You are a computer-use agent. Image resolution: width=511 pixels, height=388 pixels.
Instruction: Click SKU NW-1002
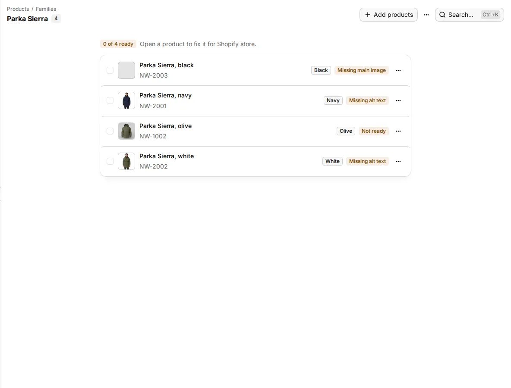coord(153,136)
